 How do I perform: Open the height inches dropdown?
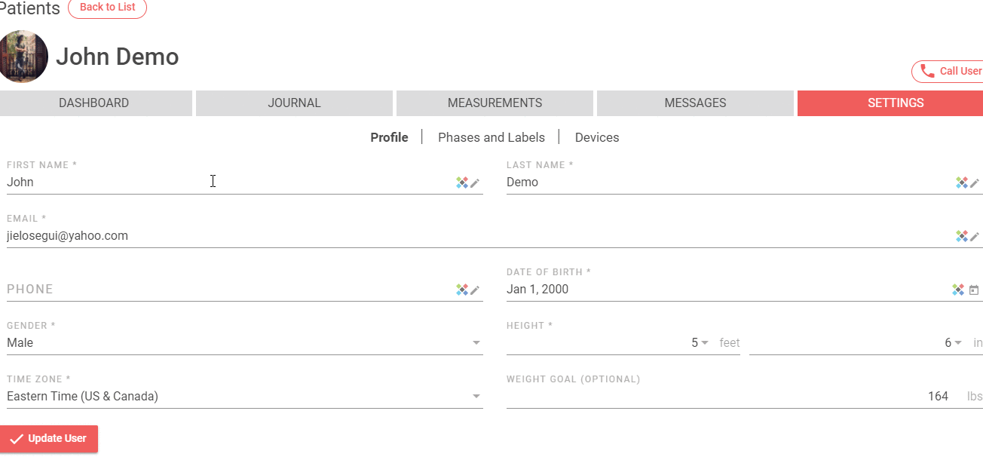tap(958, 343)
